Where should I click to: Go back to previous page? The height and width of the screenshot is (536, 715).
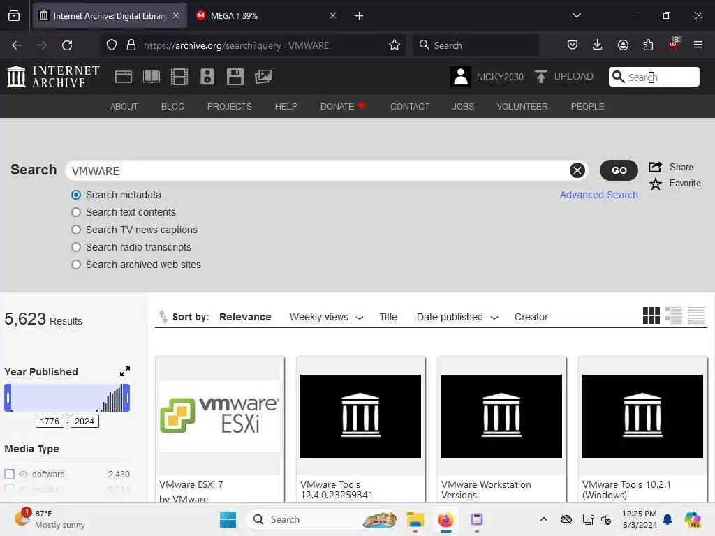point(17,45)
